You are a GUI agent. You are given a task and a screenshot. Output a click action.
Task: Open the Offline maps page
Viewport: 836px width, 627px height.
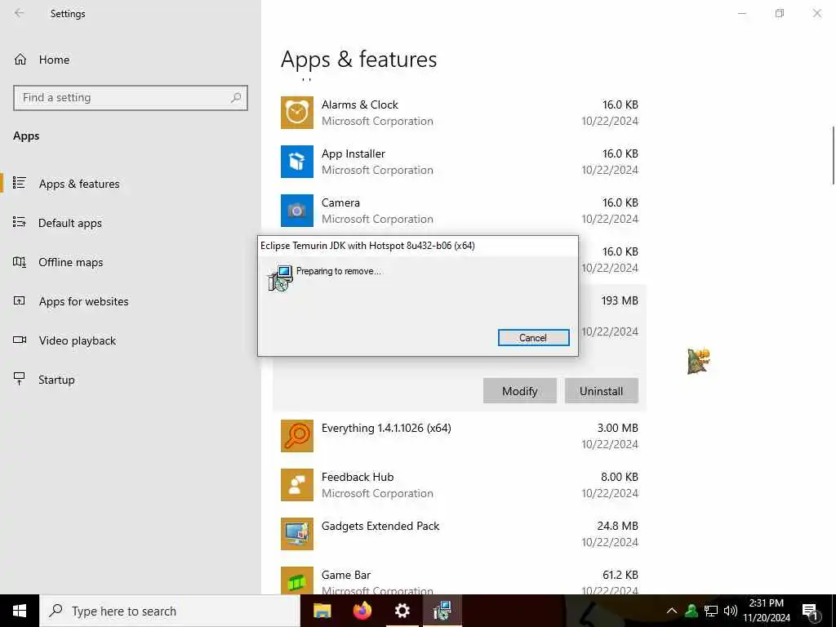131,262
